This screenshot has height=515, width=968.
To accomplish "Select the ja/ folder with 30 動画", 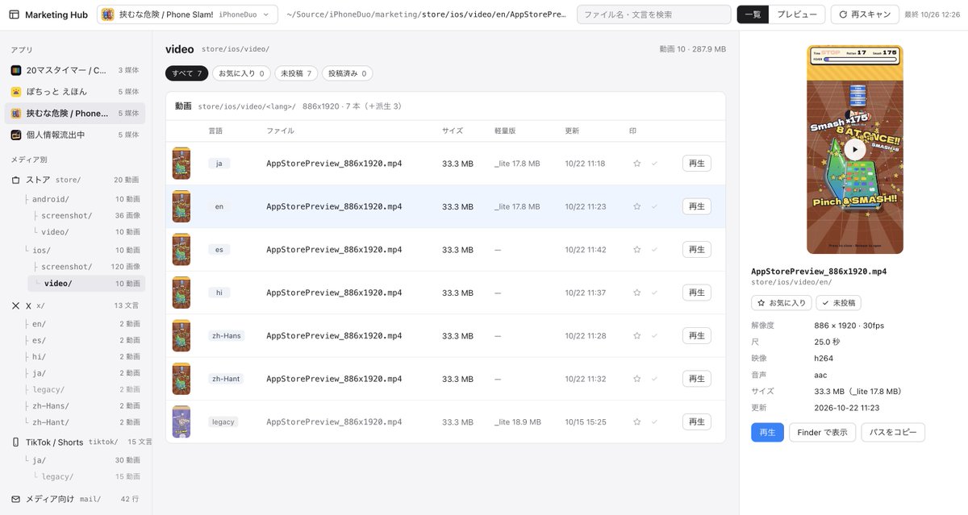I will [x=86, y=460].
